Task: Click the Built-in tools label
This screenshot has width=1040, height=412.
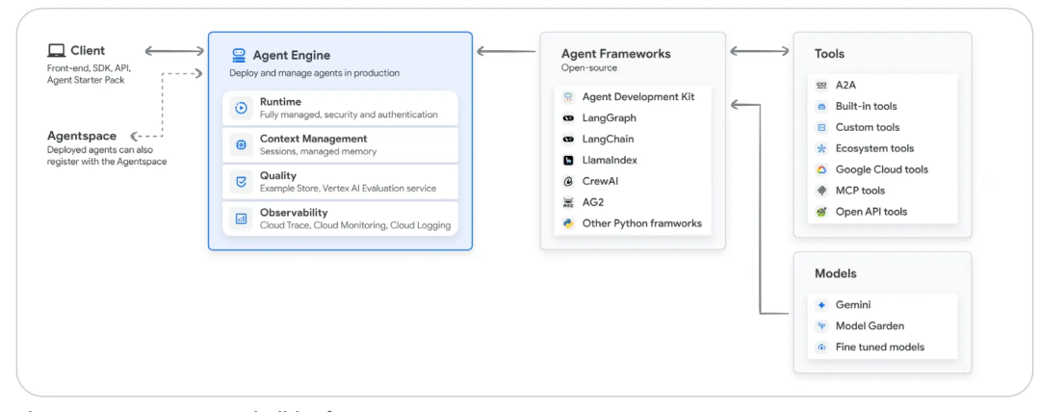Action: 867,106
